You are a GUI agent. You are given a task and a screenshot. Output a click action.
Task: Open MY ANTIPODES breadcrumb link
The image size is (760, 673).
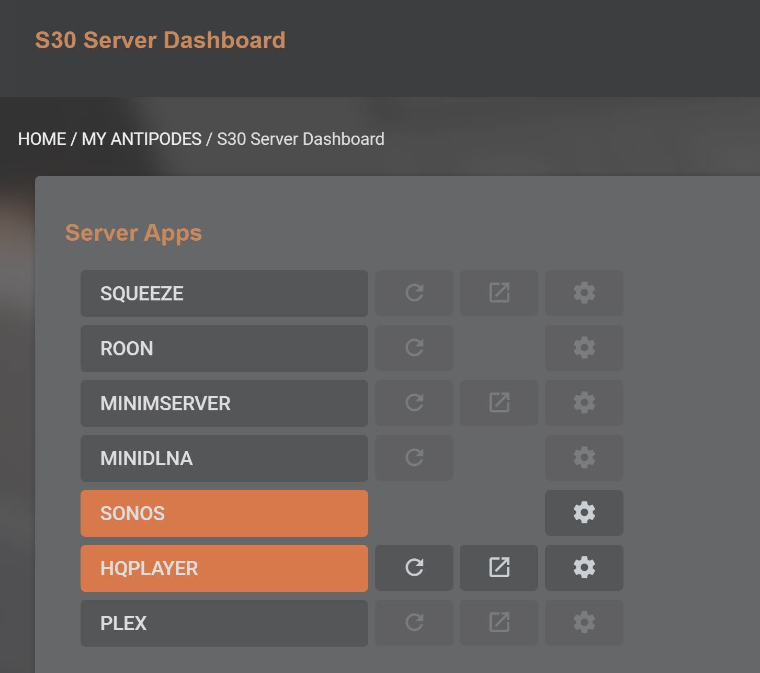[x=141, y=139]
